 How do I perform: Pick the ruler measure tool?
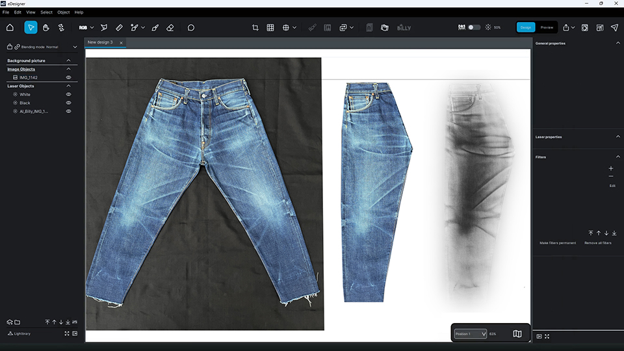119,27
